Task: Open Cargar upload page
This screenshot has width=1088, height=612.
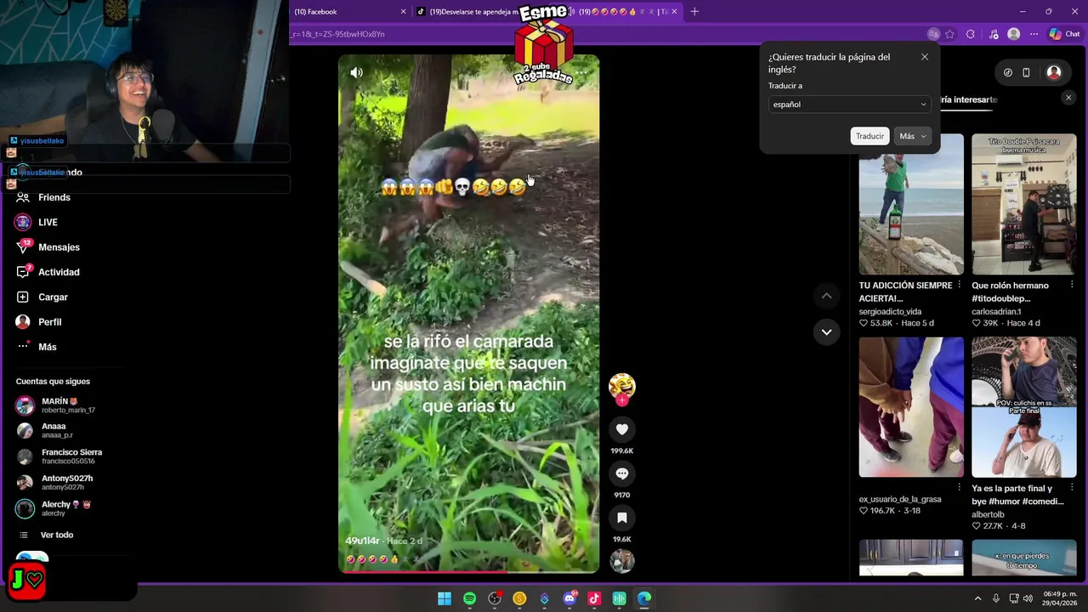Action: coord(53,297)
